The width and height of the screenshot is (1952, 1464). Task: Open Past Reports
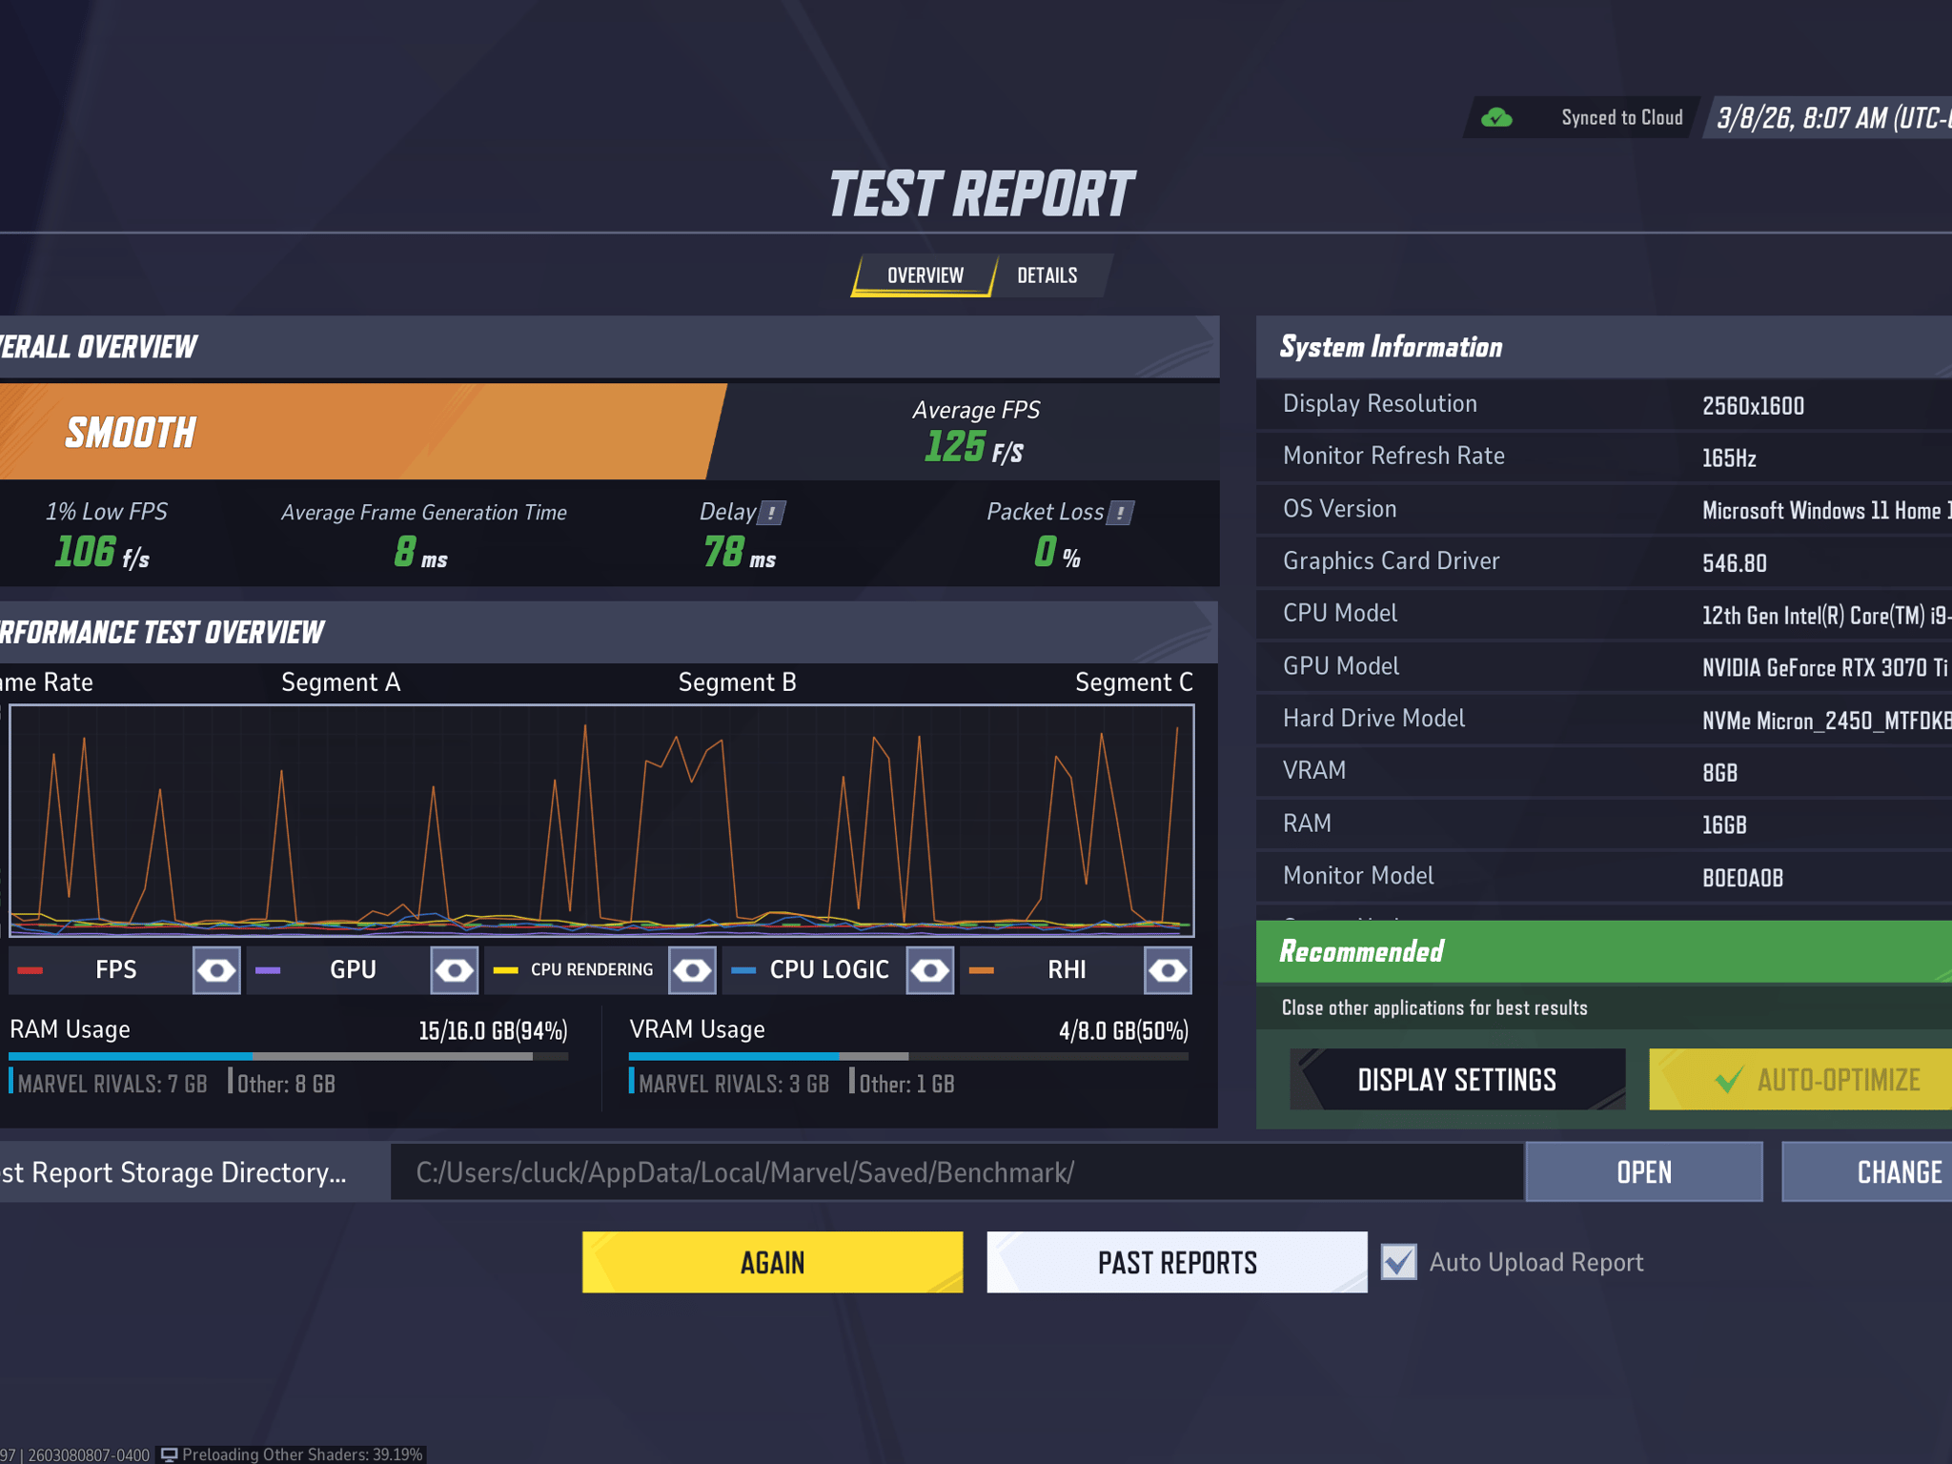(1176, 1262)
